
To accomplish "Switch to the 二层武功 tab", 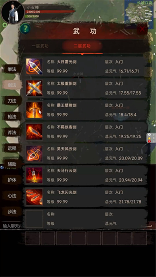I will click(82, 46).
